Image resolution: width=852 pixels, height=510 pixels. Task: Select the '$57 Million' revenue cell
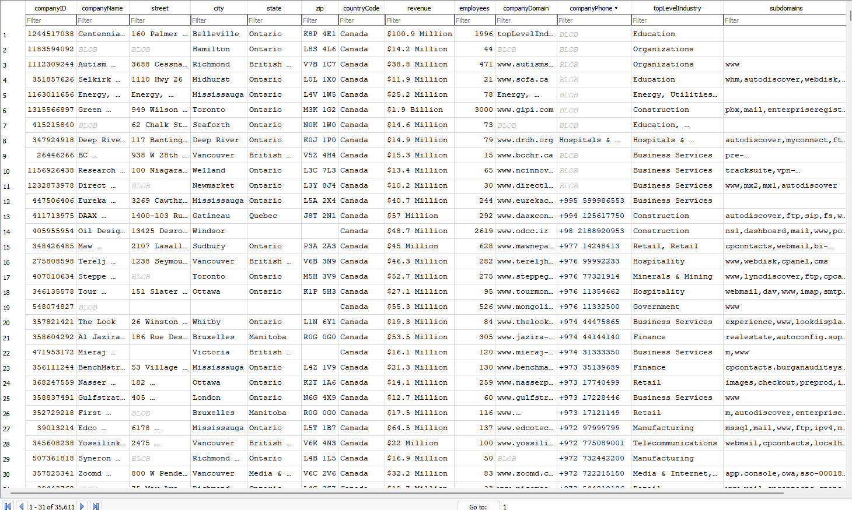pos(419,216)
